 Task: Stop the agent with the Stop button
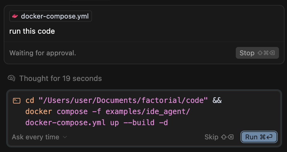257,53
